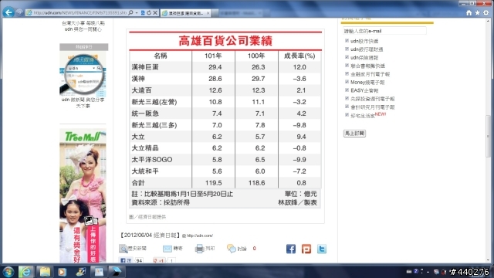Click the 成長率(%) column header
The height and width of the screenshot is (278, 494).
pos(299,56)
